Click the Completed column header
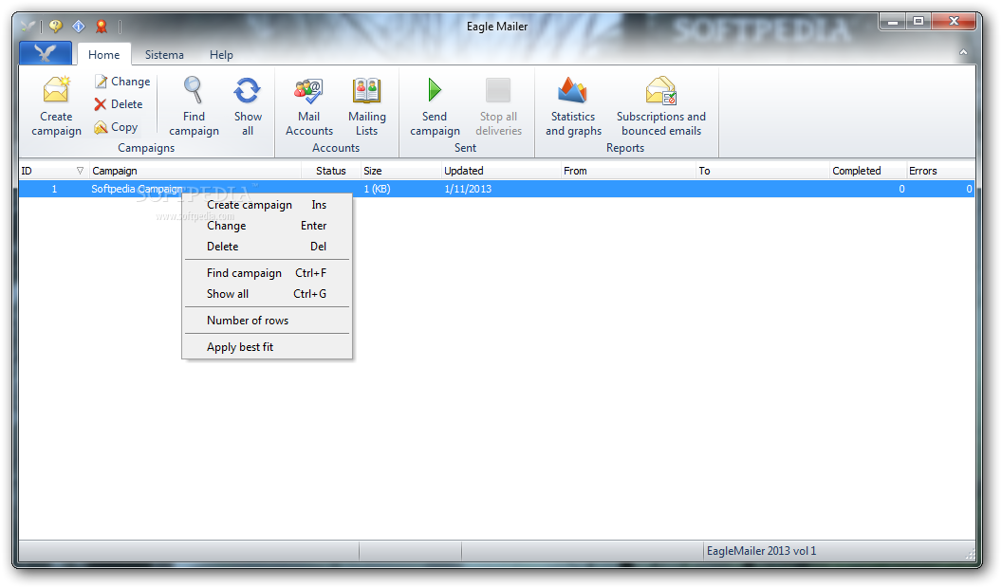 point(867,171)
